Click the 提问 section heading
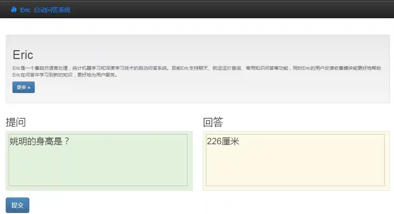394x214 pixels. coord(16,122)
